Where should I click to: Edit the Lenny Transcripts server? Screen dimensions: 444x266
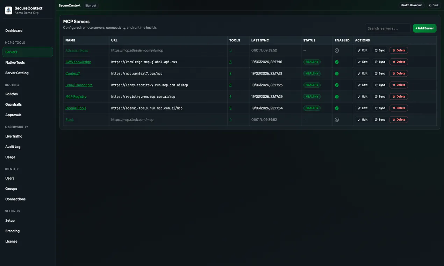[x=363, y=85]
